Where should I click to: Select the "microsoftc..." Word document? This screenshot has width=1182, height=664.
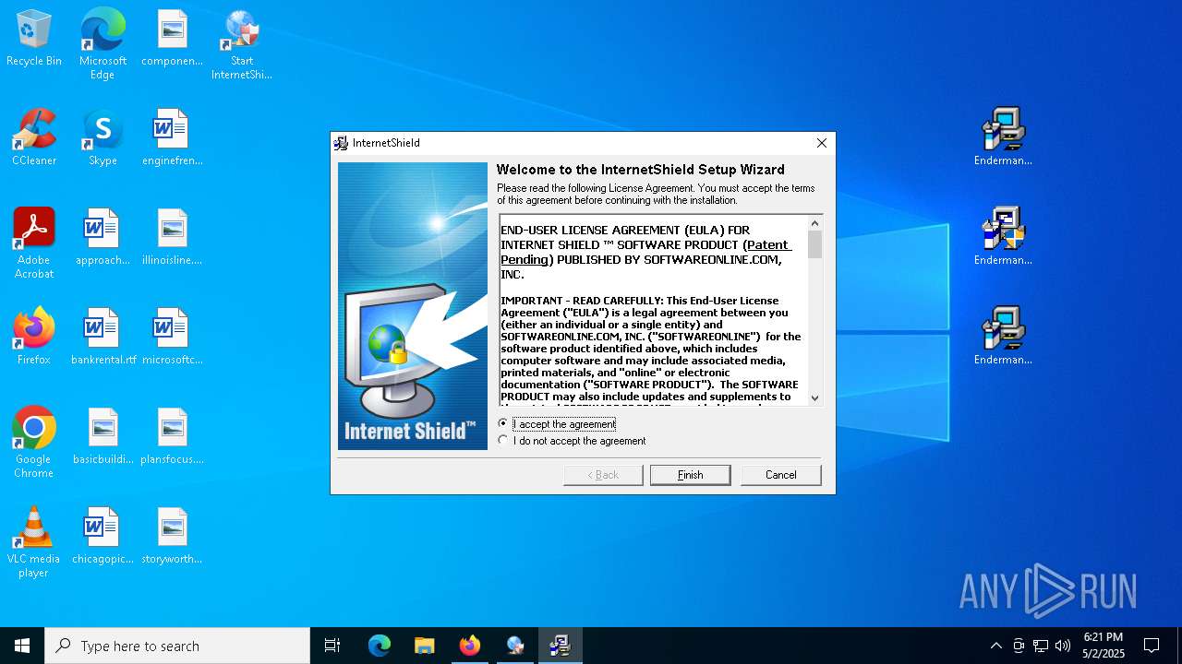tap(172, 338)
